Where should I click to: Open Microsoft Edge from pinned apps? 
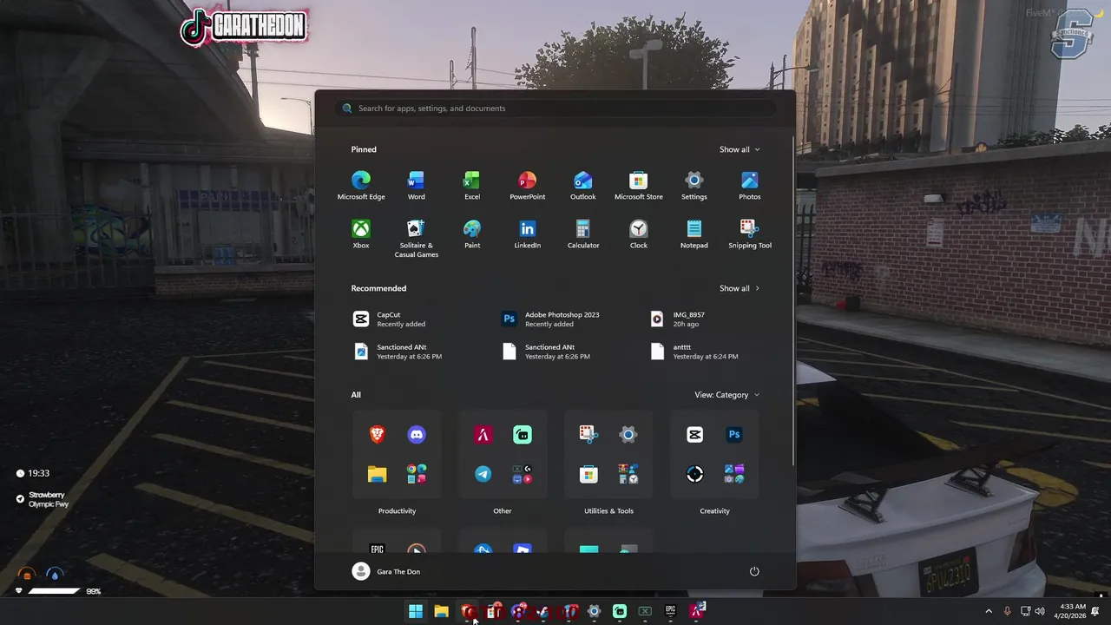pyautogui.click(x=361, y=186)
